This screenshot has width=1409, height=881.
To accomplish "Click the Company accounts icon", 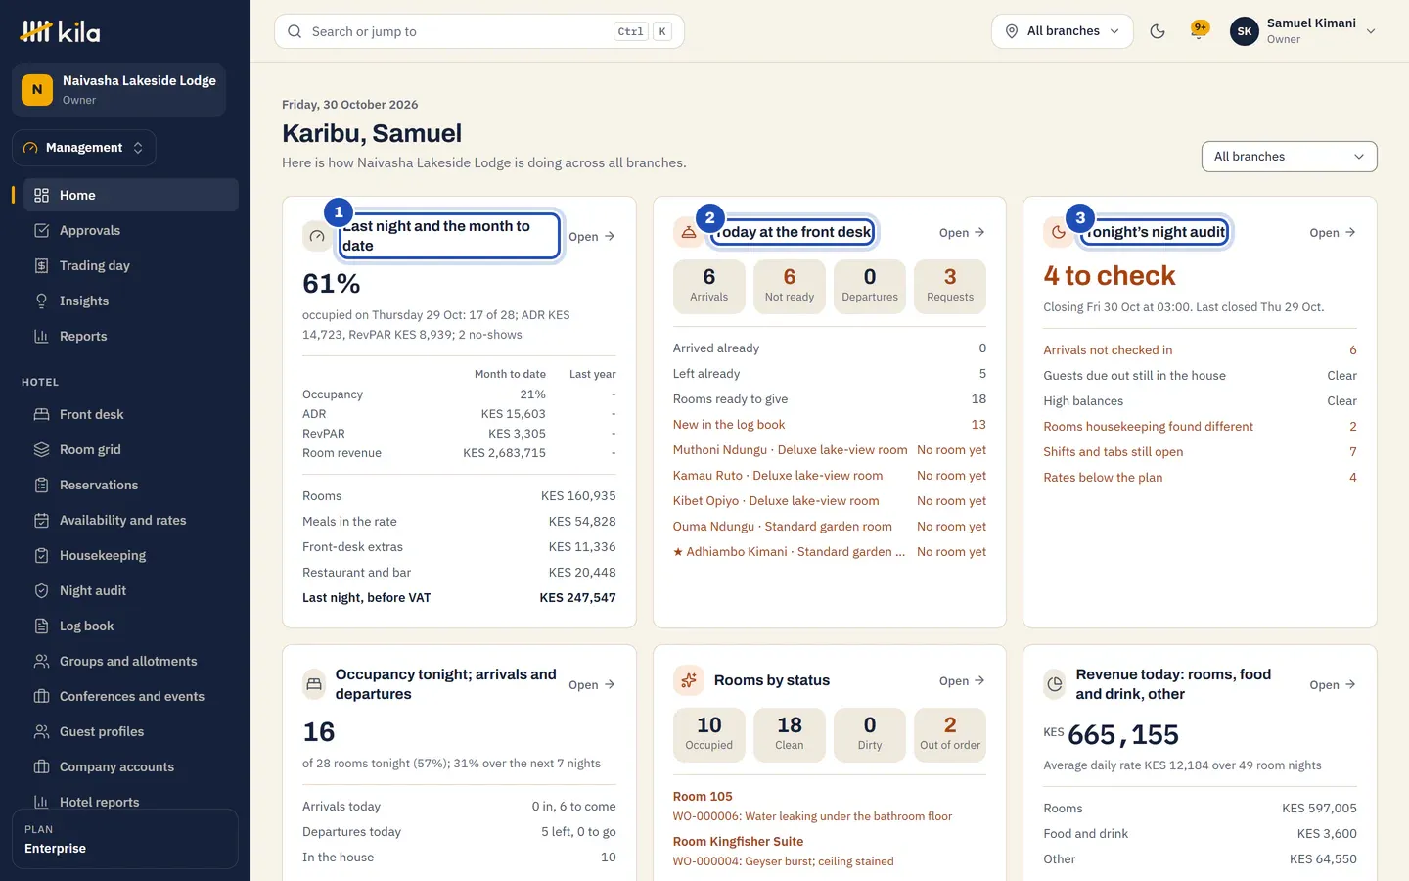I will (41, 767).
